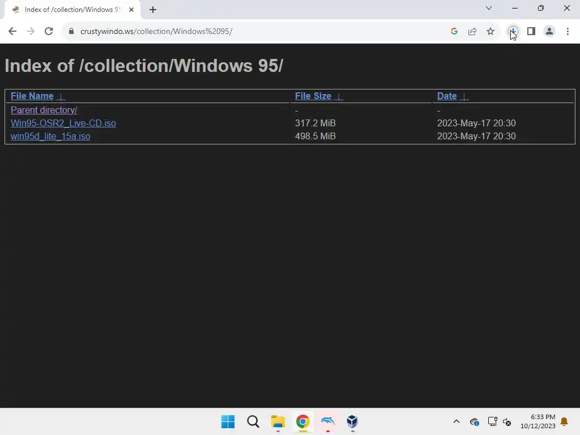Viewport: 580px width, 435px height.
Task: Open the Chrome side panel
Action: click(531, 32)
